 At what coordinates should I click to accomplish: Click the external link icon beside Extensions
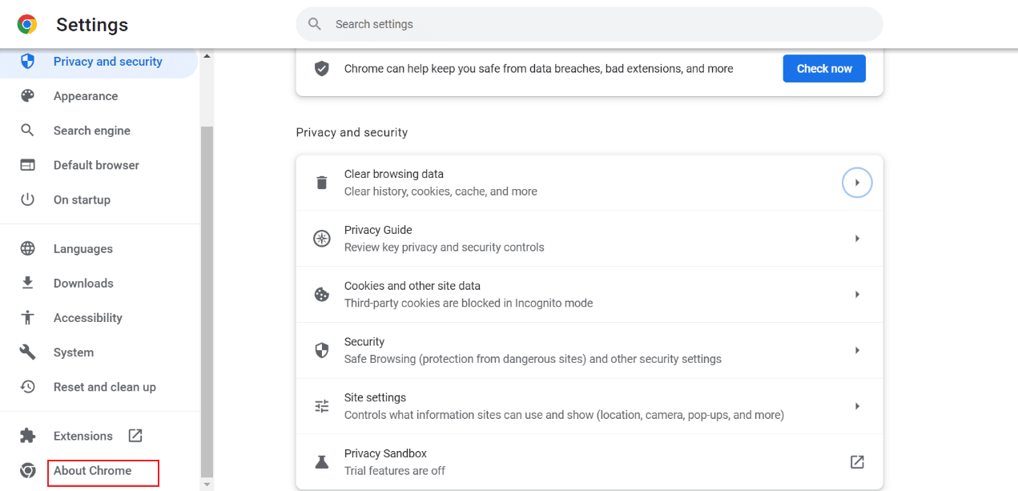tap(135, 436)
